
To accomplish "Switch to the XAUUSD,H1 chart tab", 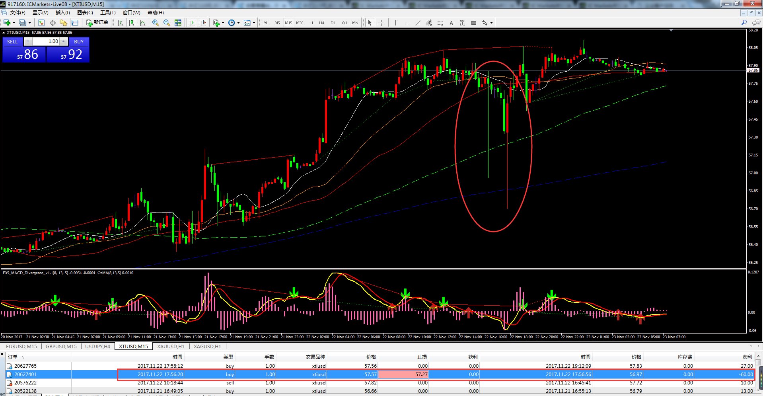I will click(171, 346).
